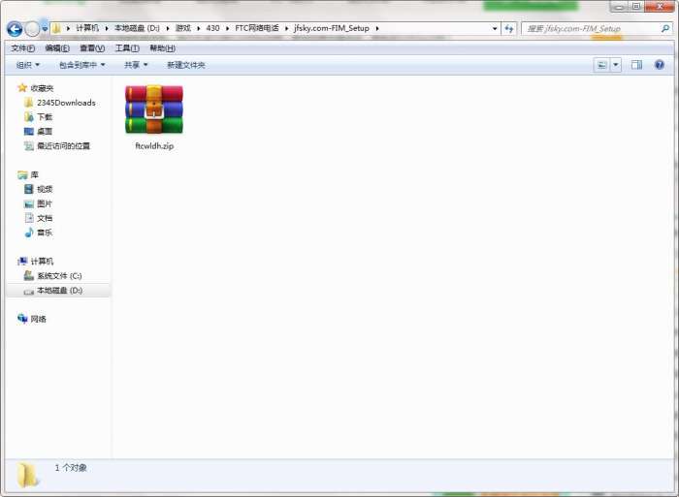The width and height of the screenshot is (679, 497).
Task: Open 最近访问的位置 in favorites
Action: 63,145
